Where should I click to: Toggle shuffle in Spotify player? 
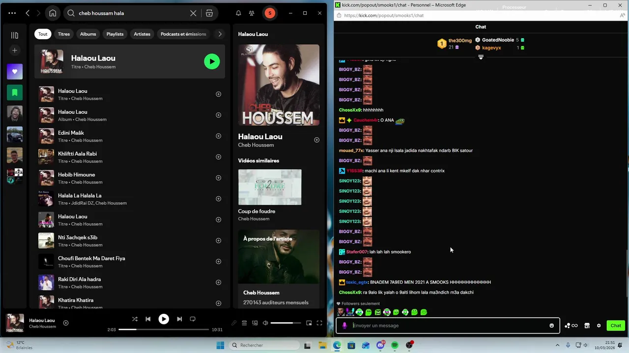[135, 319]
